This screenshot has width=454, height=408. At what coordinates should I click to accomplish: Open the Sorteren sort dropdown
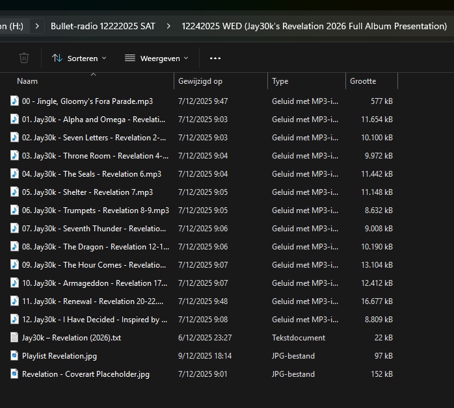pyautogui.click(x=79, y=58)
